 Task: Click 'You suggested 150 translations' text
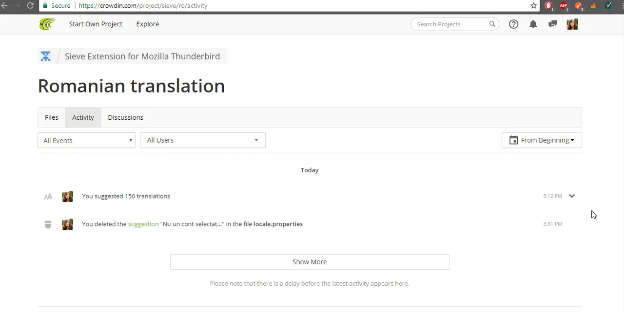coord(126,196)
